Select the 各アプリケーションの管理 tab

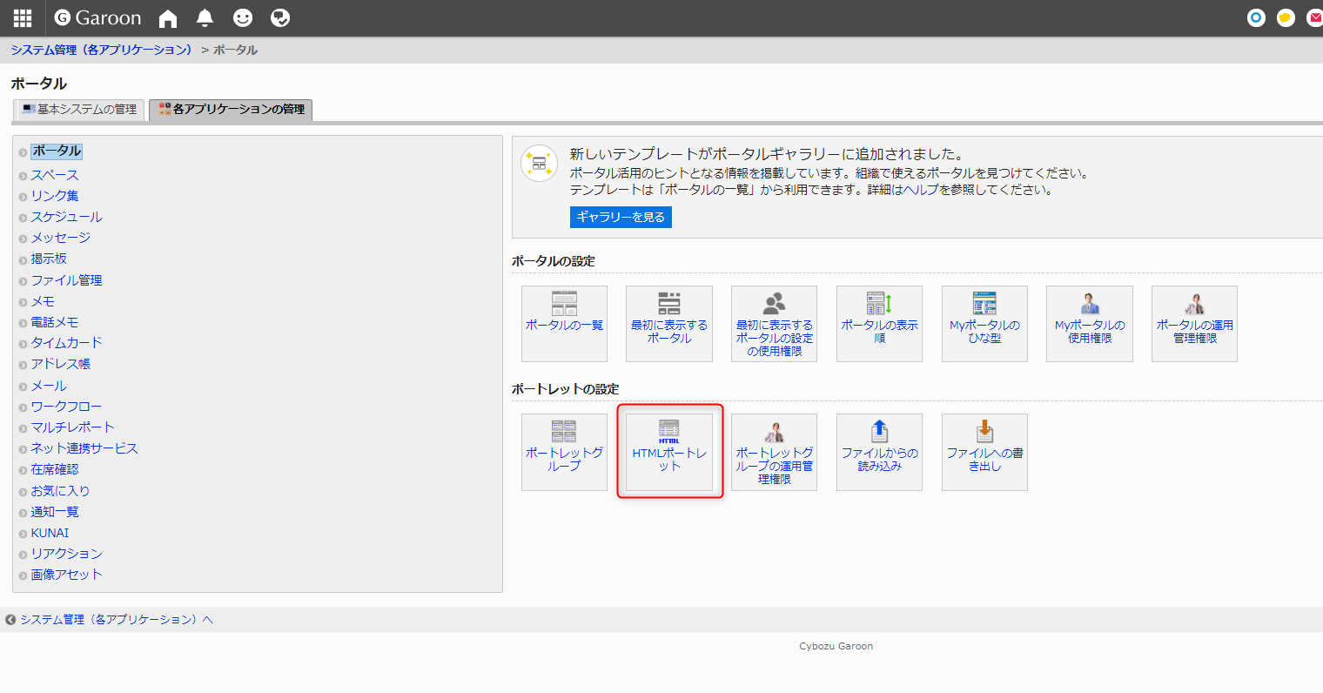(231, 110)
